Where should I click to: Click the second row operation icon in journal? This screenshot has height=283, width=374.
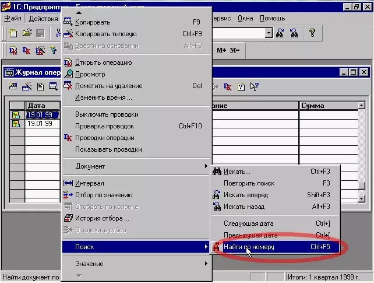point(16,124)
